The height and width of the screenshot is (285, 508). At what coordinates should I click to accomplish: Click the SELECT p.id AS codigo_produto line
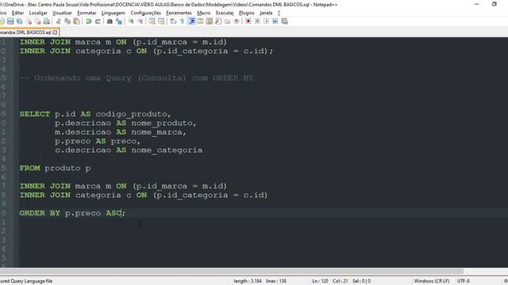(x=95, y=114)
